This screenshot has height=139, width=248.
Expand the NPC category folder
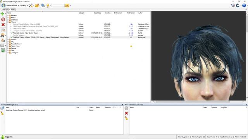click(x=8, y=42)
